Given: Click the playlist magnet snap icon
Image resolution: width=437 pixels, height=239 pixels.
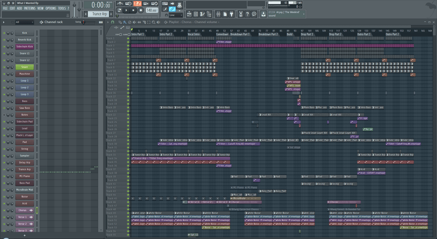Looking at the screenshot, I should pos(113,22).
